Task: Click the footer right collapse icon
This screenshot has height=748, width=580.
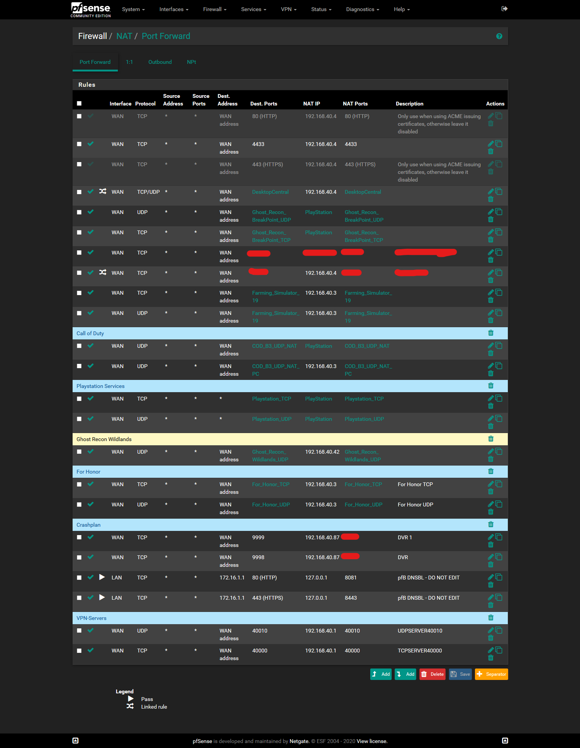Action: coord(505,741)
